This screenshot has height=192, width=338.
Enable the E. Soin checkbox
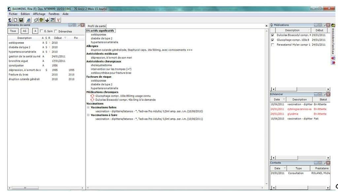pyautogui.click(x=41, y=31)
